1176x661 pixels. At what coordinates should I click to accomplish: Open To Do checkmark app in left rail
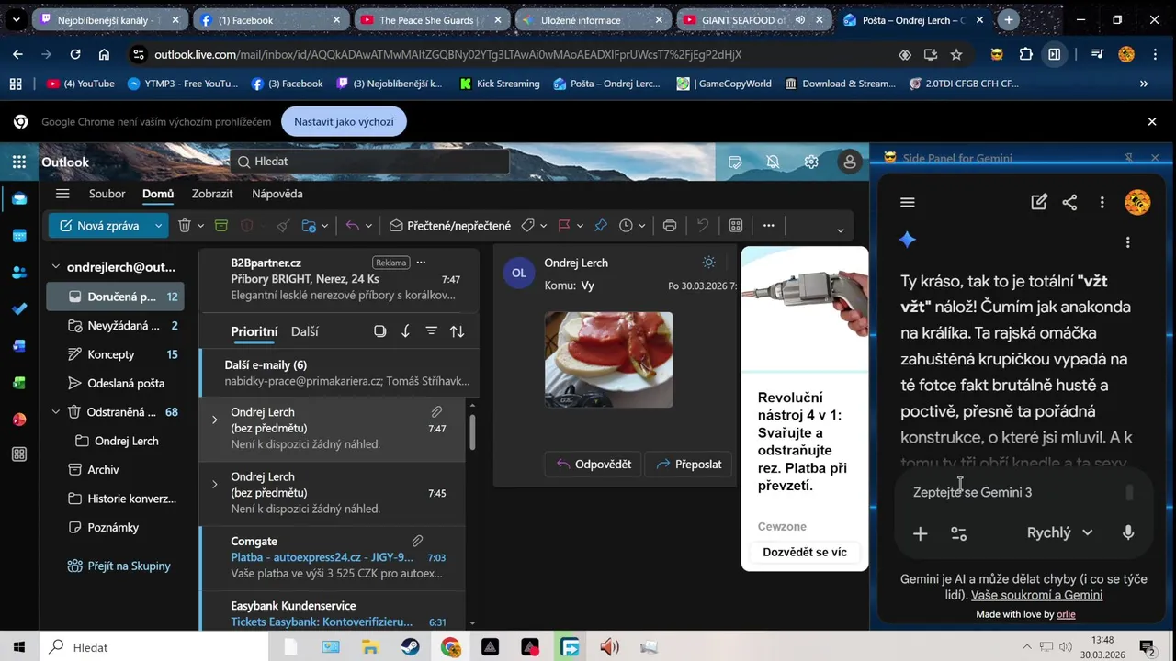(x=19, y=309)
